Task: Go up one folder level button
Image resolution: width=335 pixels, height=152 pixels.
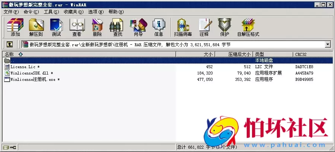Action: (x=10, y=44)
